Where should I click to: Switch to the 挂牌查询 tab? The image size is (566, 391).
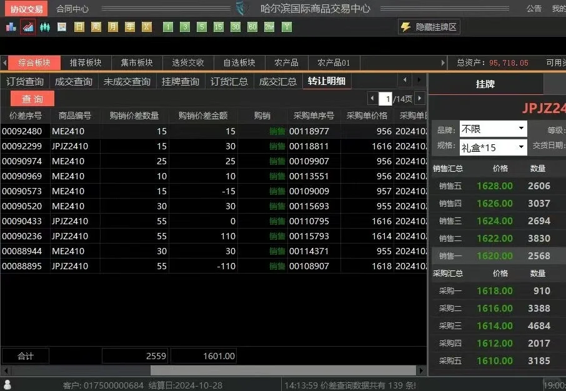180,81
